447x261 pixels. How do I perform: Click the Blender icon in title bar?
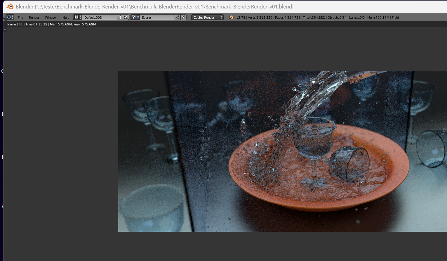tap(10, 6)
